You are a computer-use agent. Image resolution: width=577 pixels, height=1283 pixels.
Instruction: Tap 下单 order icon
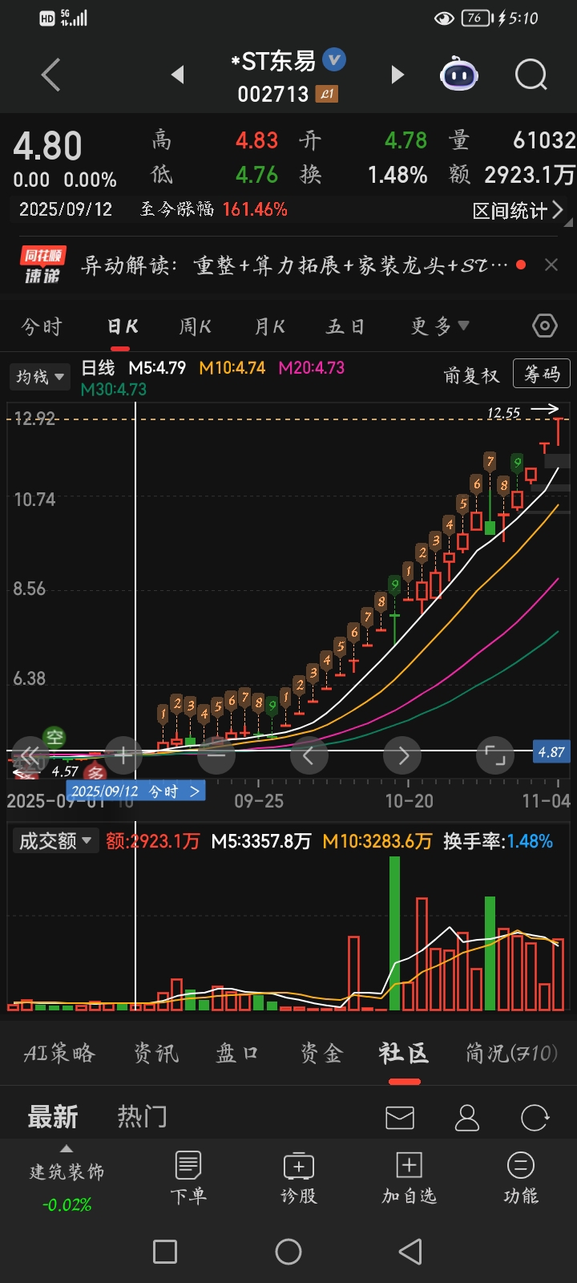point(188,1177)
